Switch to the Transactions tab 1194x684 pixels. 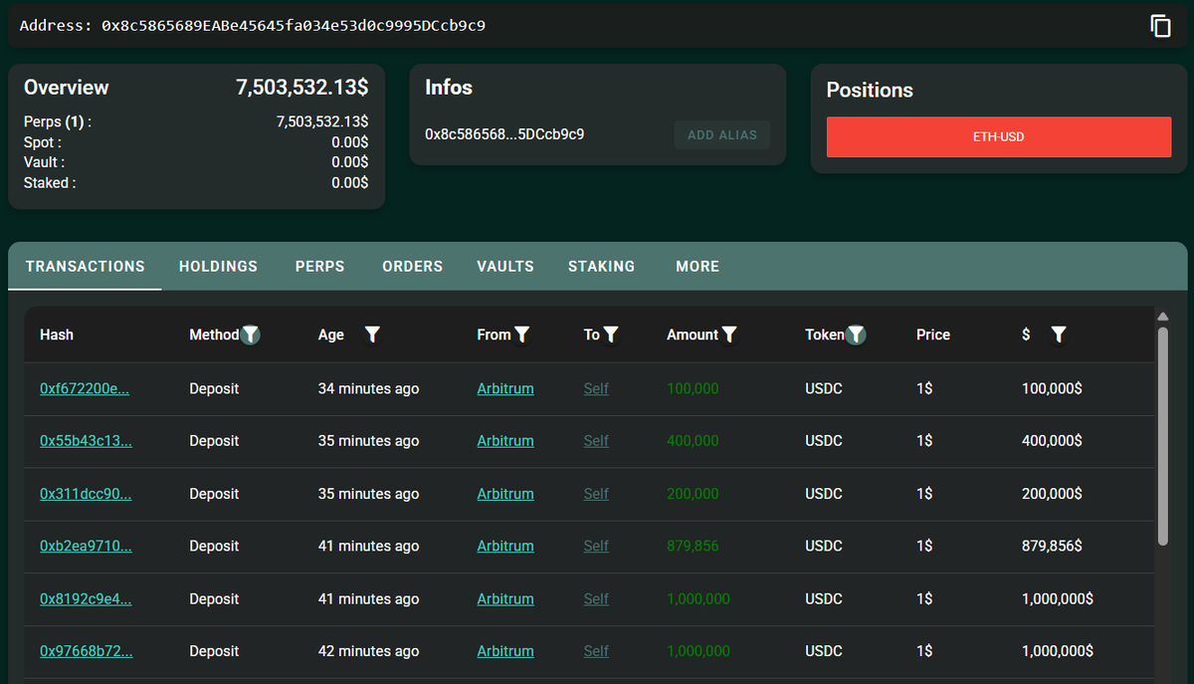(85, 266)
